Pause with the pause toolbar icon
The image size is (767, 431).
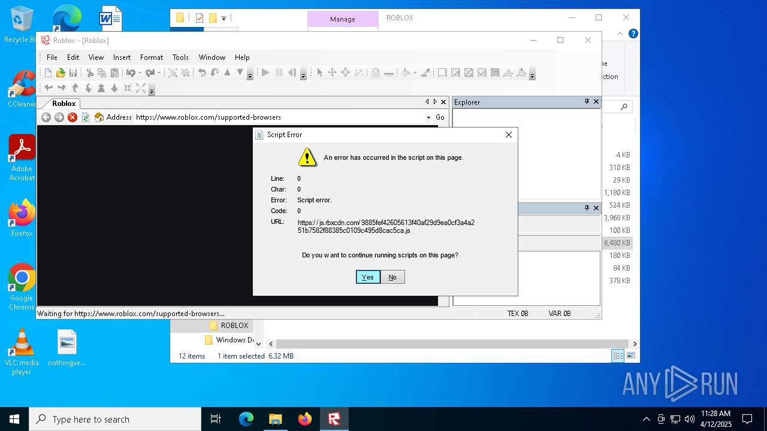[x=279, y=73]
